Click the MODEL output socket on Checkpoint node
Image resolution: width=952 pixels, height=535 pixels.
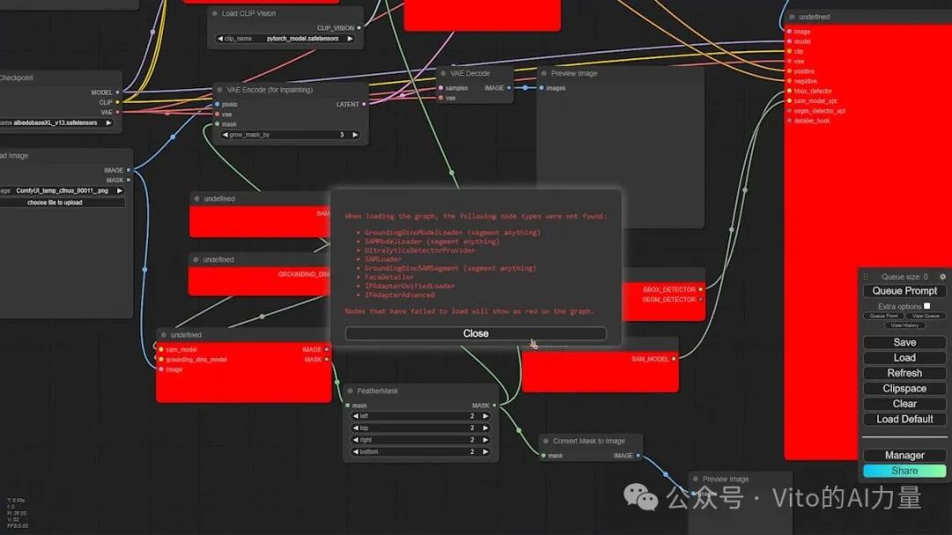tap(117, 93)
